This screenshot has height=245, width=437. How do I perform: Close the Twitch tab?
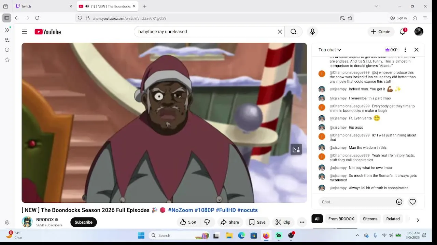tap(71, 6)
